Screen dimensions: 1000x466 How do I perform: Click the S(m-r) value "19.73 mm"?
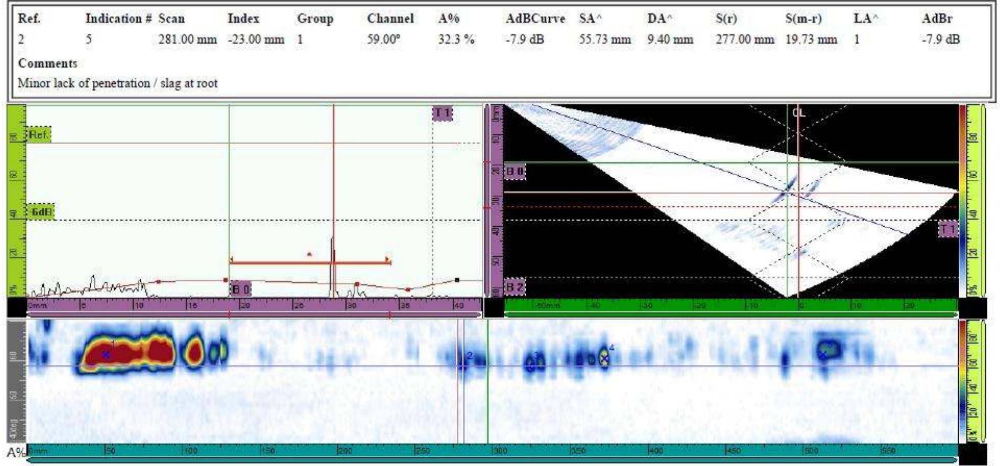pyautogui.click(x=811, y=39)
